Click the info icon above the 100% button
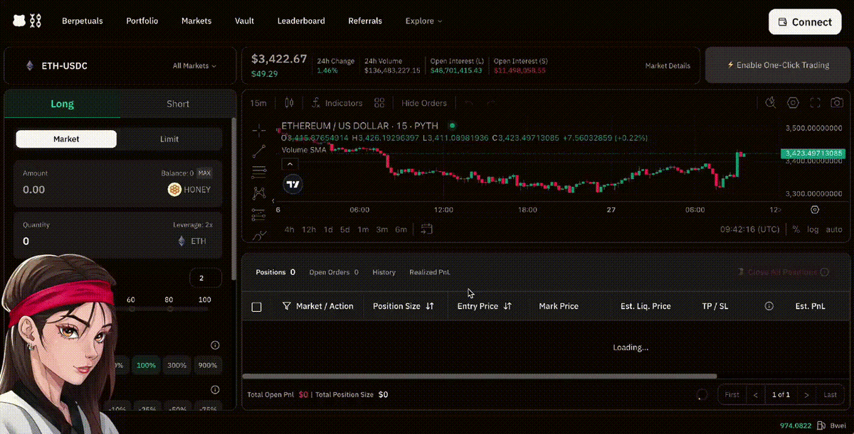 point(215,345)
